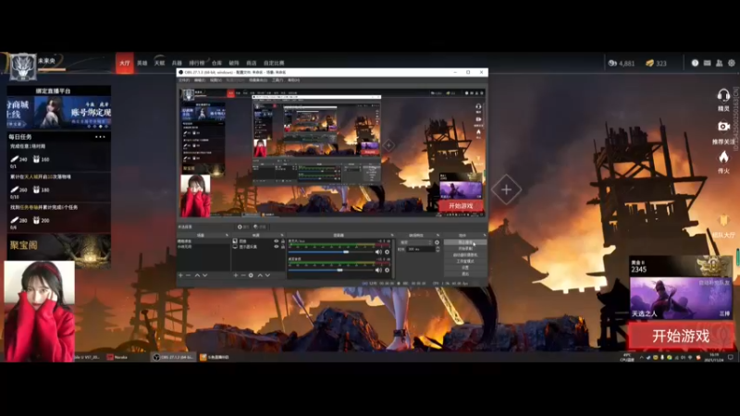Open the OBS 帮助 menu
The height and width of the screenshot is (416, 740).
(293, 80)
